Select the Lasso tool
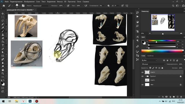The height and width of the screenshot is (104, 185). [3, 21]
